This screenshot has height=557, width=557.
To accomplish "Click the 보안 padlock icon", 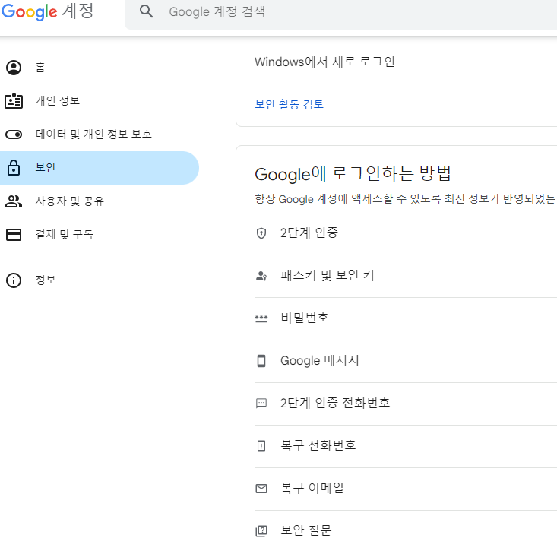I will coord(14,168).
